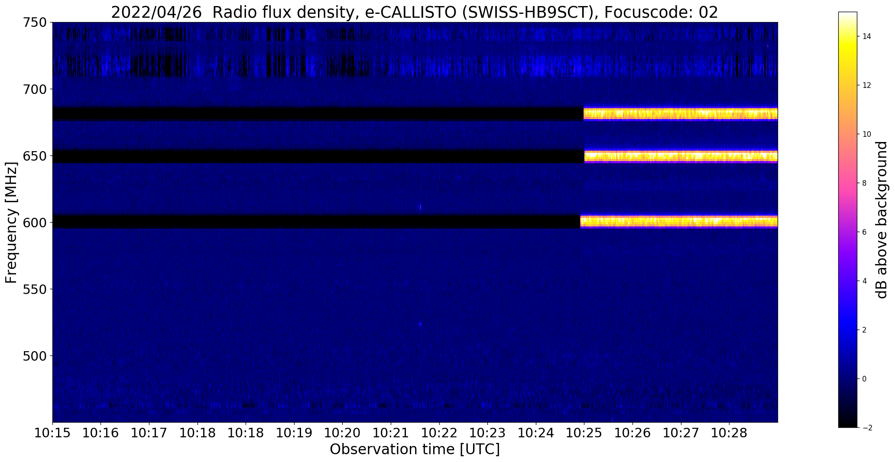Click the colorbar tick label 8

865,183
